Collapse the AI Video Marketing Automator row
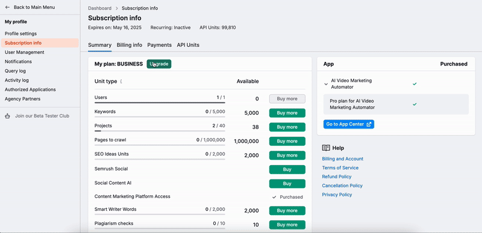 point(326,84)
